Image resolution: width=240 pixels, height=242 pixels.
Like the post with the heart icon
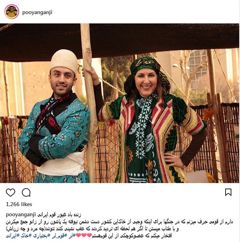point(11,192)
